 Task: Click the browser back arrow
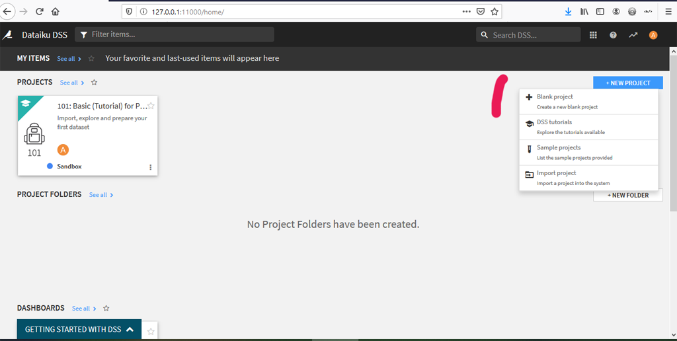pyautogui.click(x=7, y=12)
